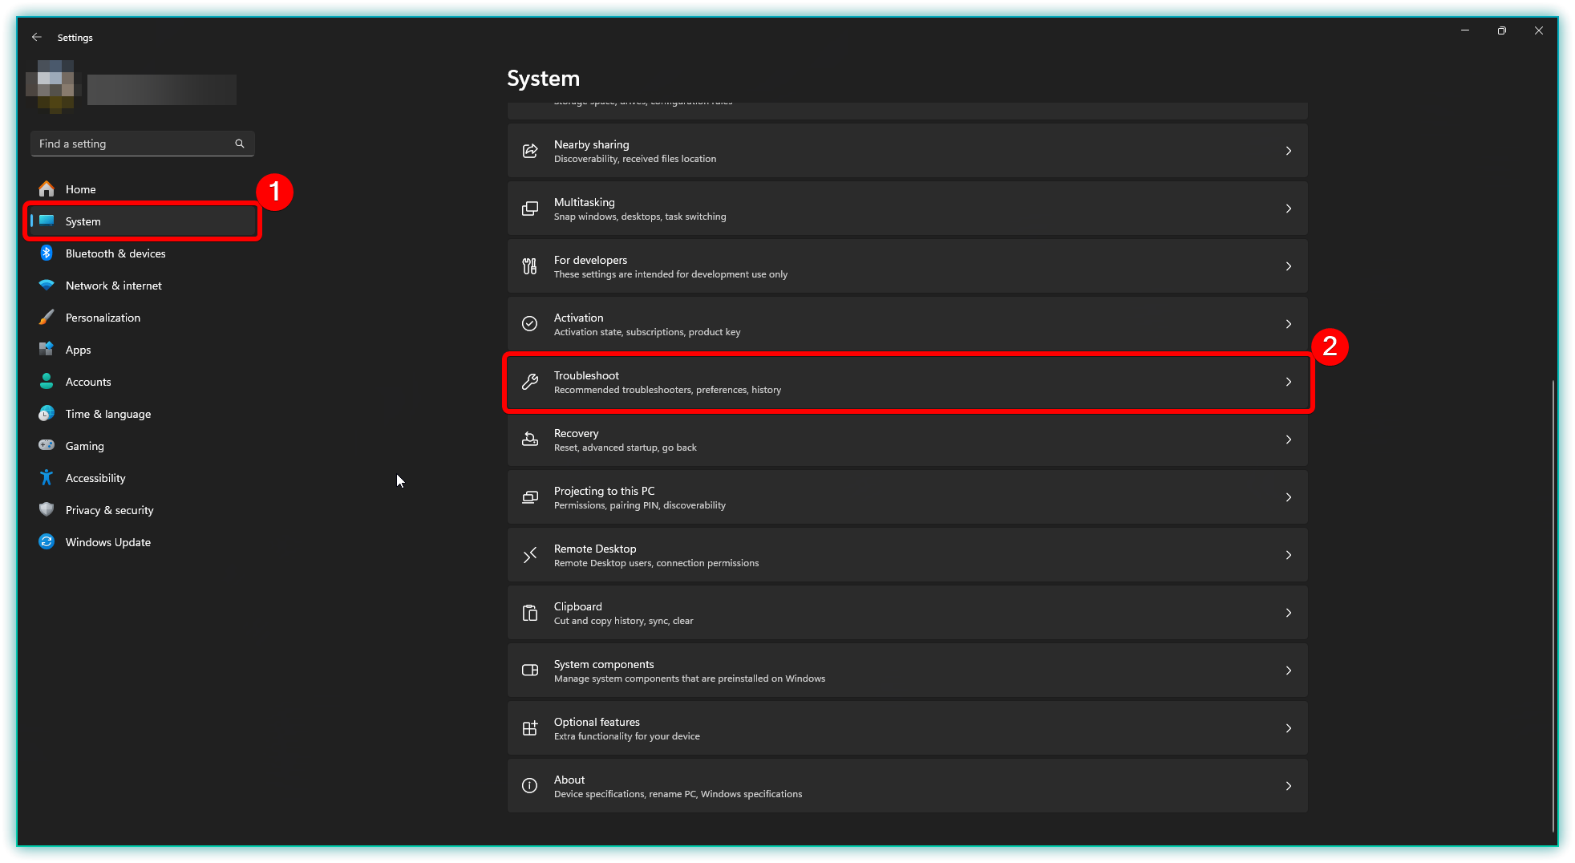Open the Activation settings row

coord(906,325)
